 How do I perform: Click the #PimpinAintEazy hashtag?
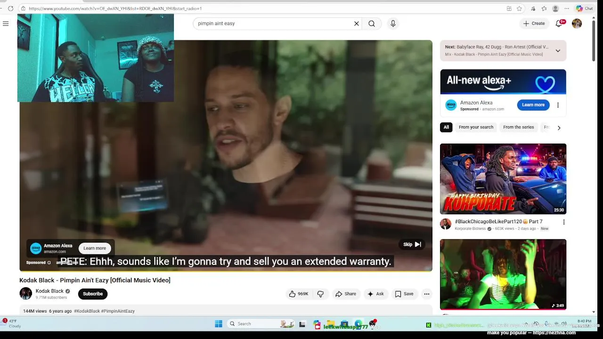(118, 311)
